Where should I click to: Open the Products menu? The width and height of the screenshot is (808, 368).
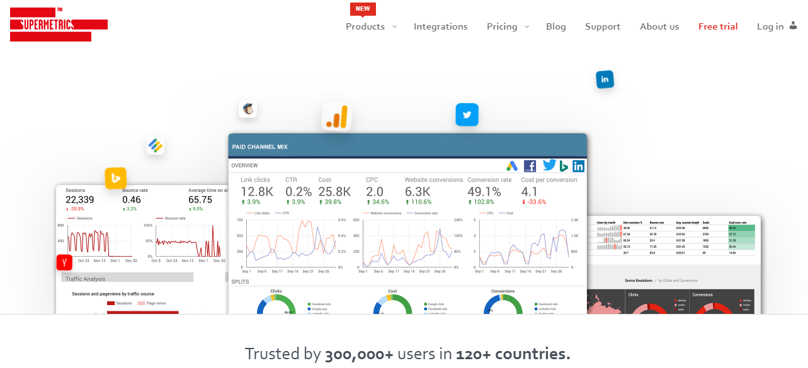pos(365,26)
